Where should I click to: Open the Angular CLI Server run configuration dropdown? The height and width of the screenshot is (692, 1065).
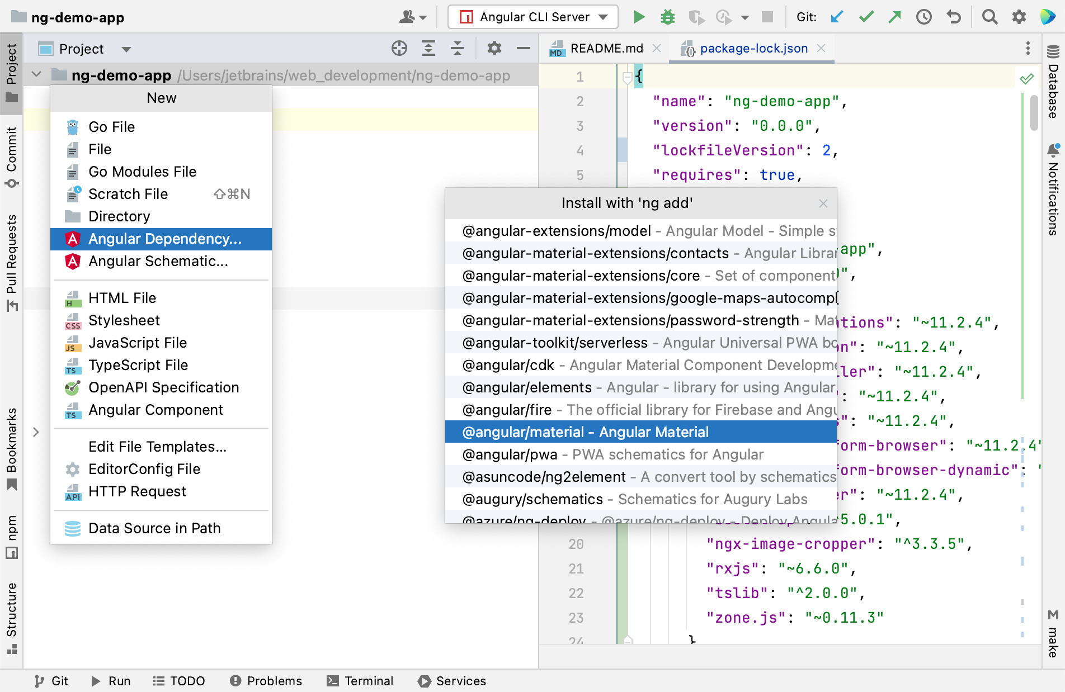coord(603,17)
